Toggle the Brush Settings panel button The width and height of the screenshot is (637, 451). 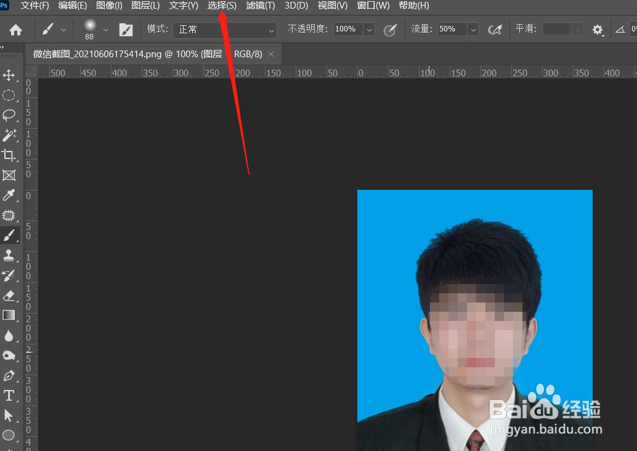coord(126,30)
